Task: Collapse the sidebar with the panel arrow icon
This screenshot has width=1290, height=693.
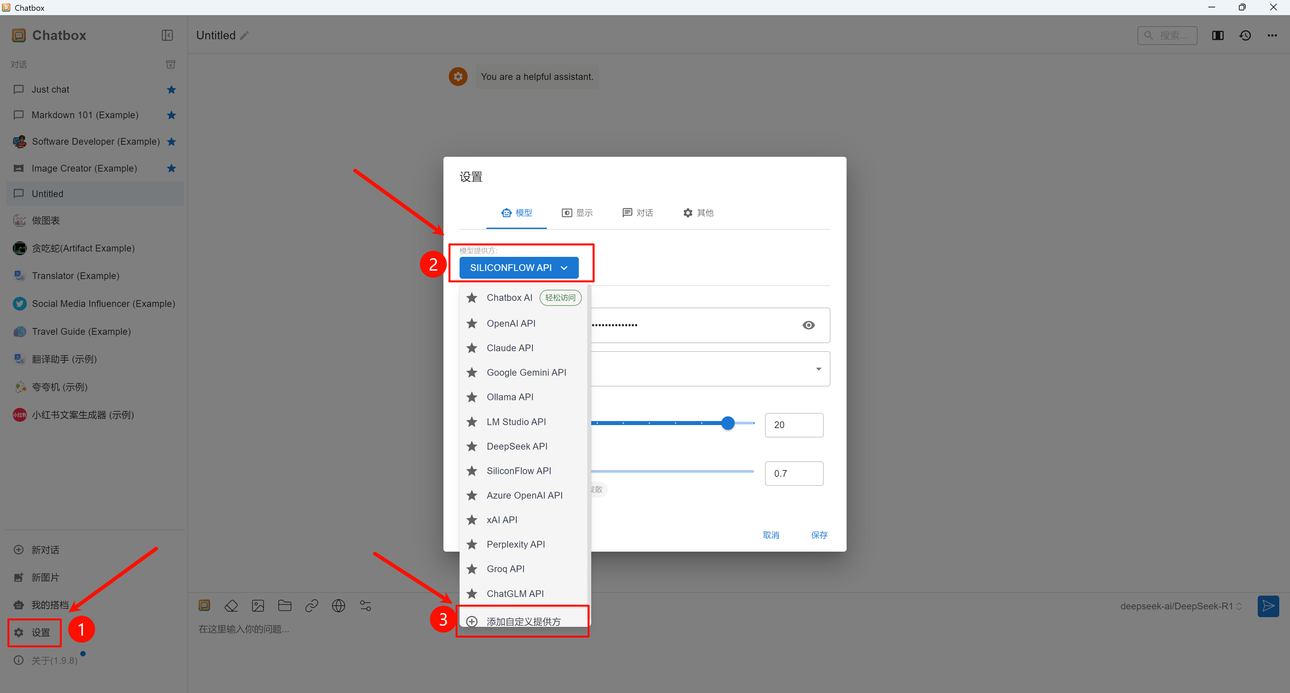Action: (x=167, y=35)
